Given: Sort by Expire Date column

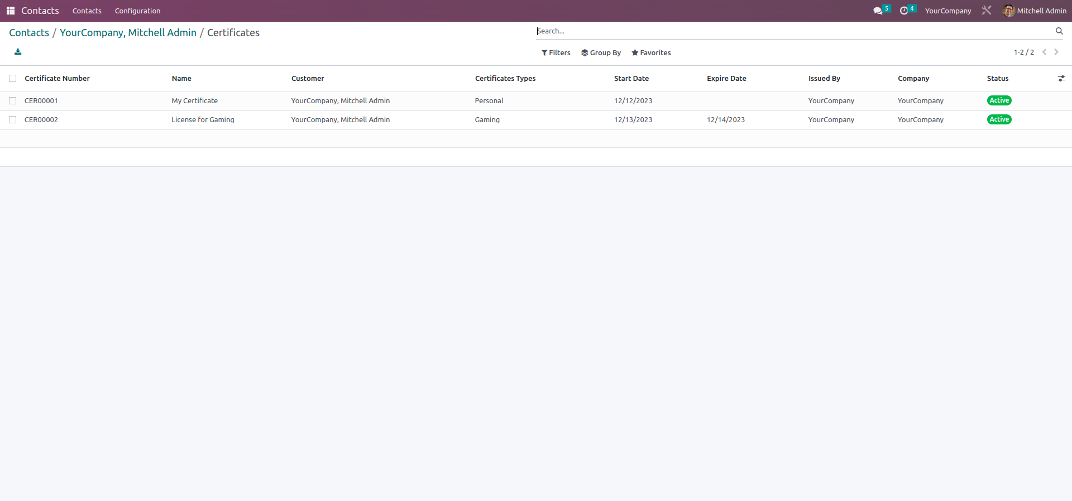Looking at the screenshot, I should [x=726, y=79].
